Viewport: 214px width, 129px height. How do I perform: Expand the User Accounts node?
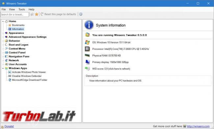click(x=3, y=64)
